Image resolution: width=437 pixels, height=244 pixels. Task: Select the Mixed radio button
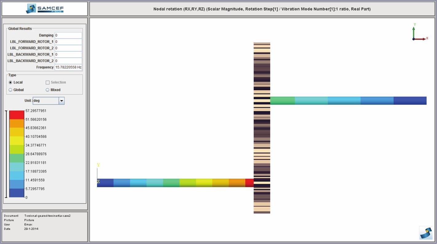click(48, 90)
